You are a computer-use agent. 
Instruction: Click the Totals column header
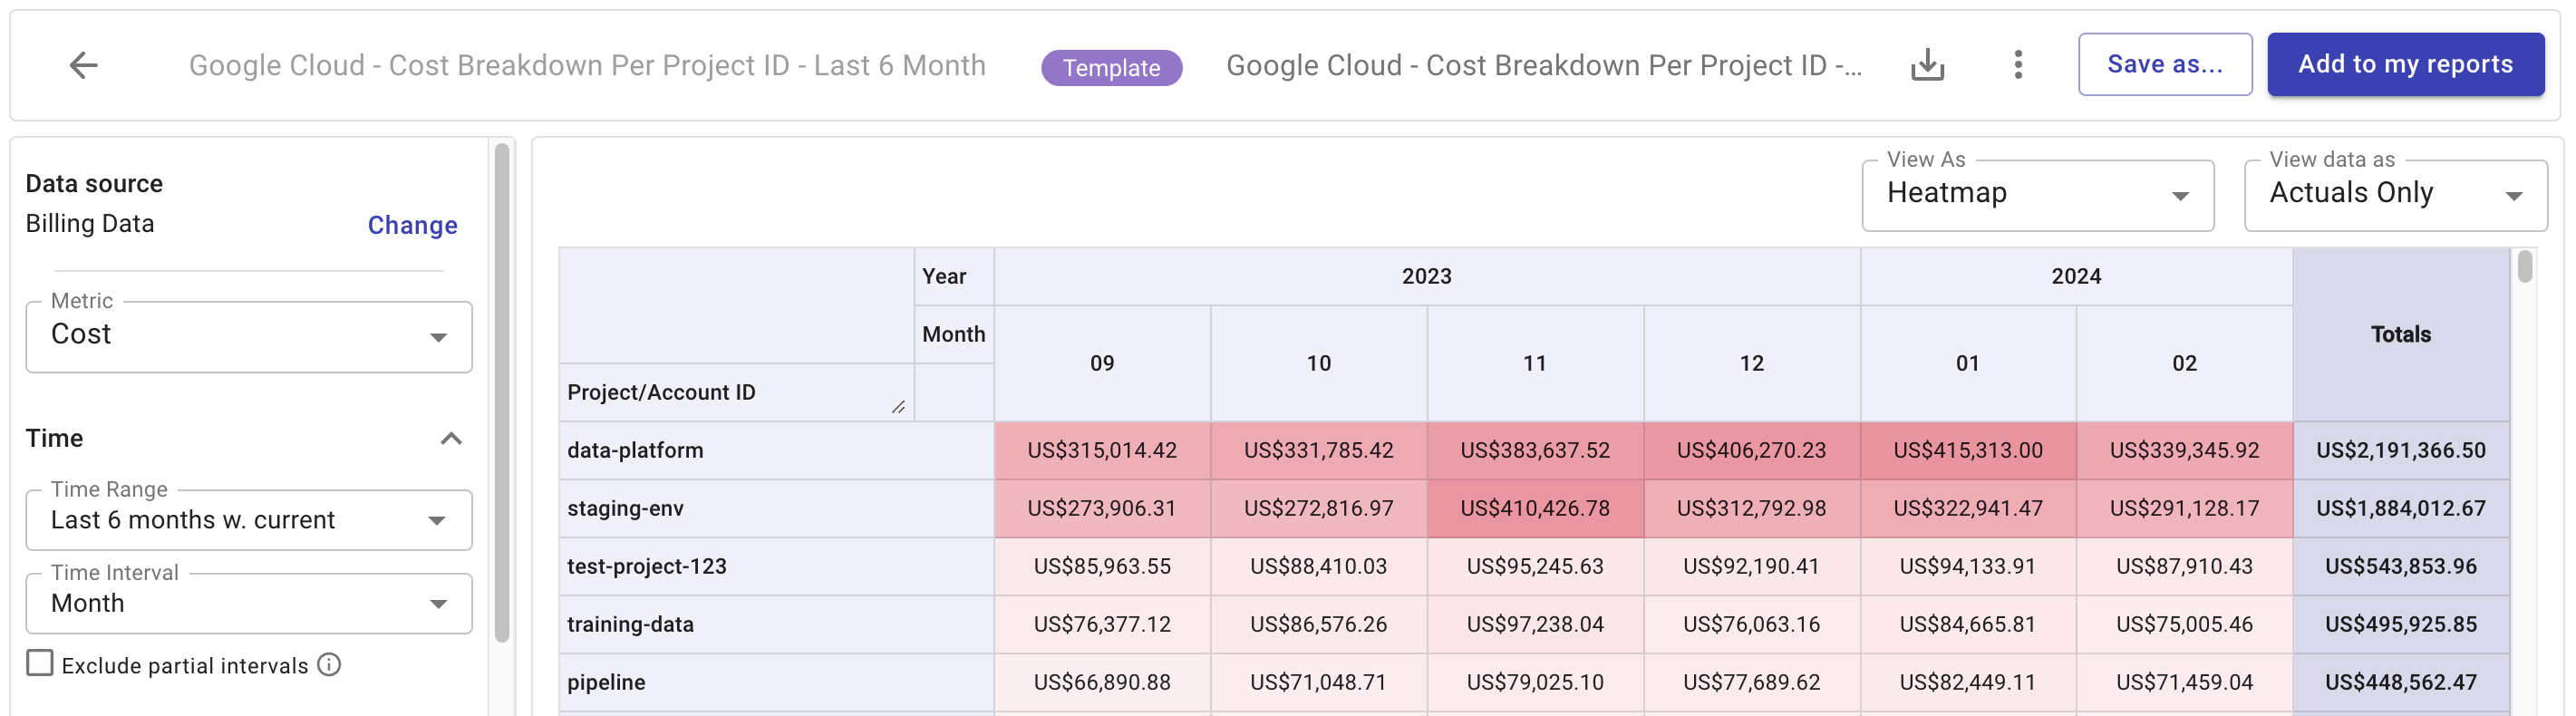tap(2401, 334)
